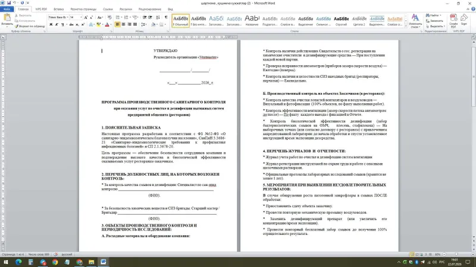Click Create PDF icon
Image resolution: width=476 pixels, height=267 pixels.
453,21
